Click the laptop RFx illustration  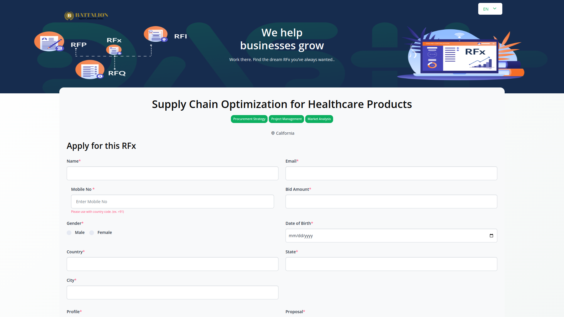pyautogui.click(x=460, y=55)
